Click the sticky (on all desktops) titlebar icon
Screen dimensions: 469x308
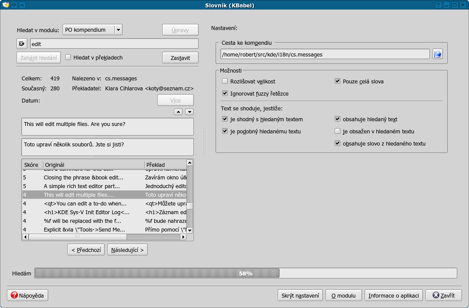pos(14,5)
